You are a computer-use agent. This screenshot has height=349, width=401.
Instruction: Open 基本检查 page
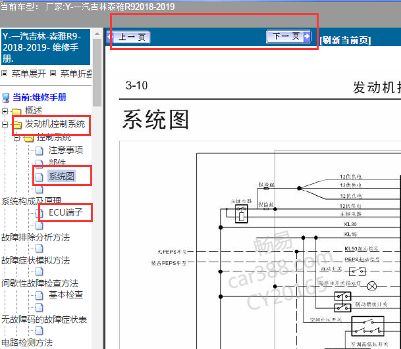coord(66,295)
